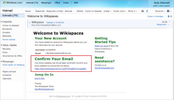Open the Responder dropdown arrow under 10:30

[168, 25]
